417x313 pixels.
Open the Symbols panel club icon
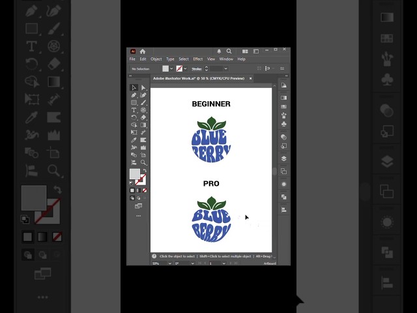(284, 124)
